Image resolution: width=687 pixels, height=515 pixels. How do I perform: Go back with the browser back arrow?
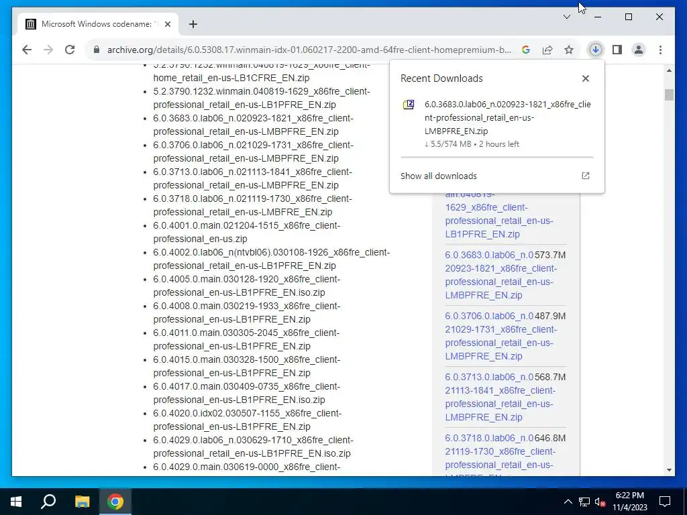click(27, 50)
